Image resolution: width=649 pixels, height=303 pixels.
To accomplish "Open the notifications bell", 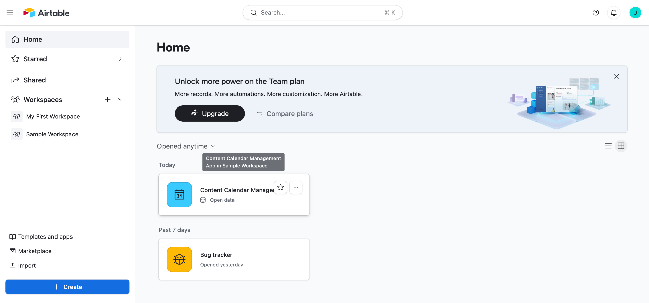I will [614, 13].
